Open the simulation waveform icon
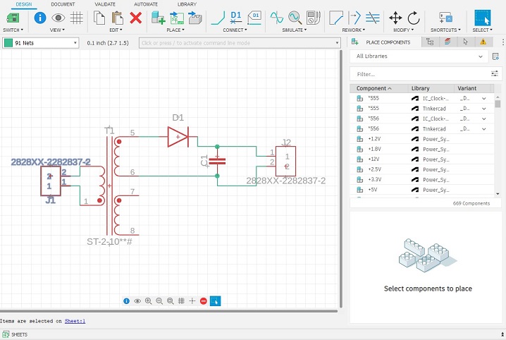The height and width of the screenshot is (340, 506). pos(277,18)
